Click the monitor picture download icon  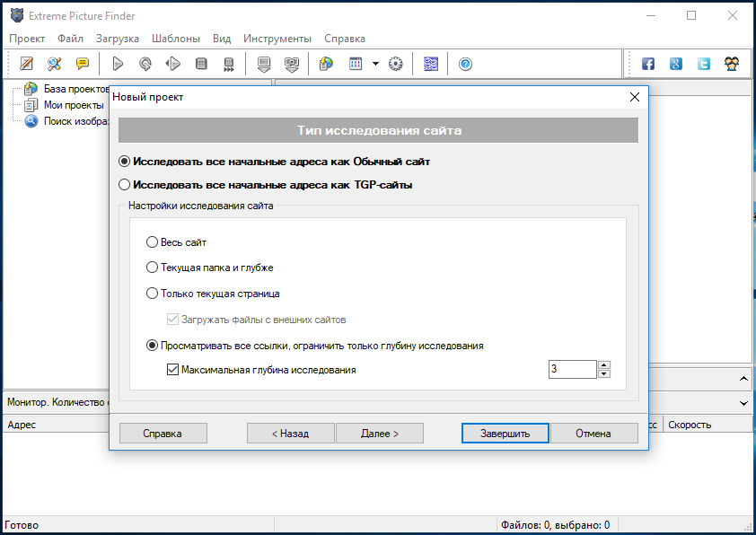pyautogui.click(x=292, y=64)
